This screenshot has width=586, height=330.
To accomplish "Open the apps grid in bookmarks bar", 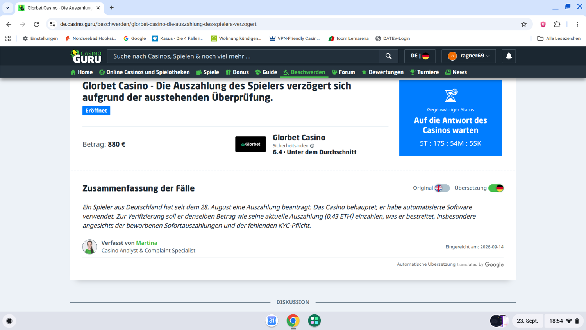I will pyautogui.click(x=8, y=38).
